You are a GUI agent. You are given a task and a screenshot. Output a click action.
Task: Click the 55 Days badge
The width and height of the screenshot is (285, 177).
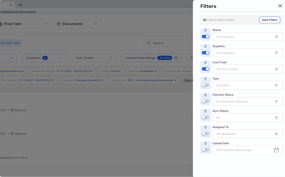(165, 58)
